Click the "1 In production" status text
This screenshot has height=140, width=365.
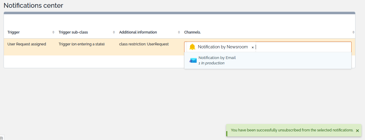coord(211,63)
